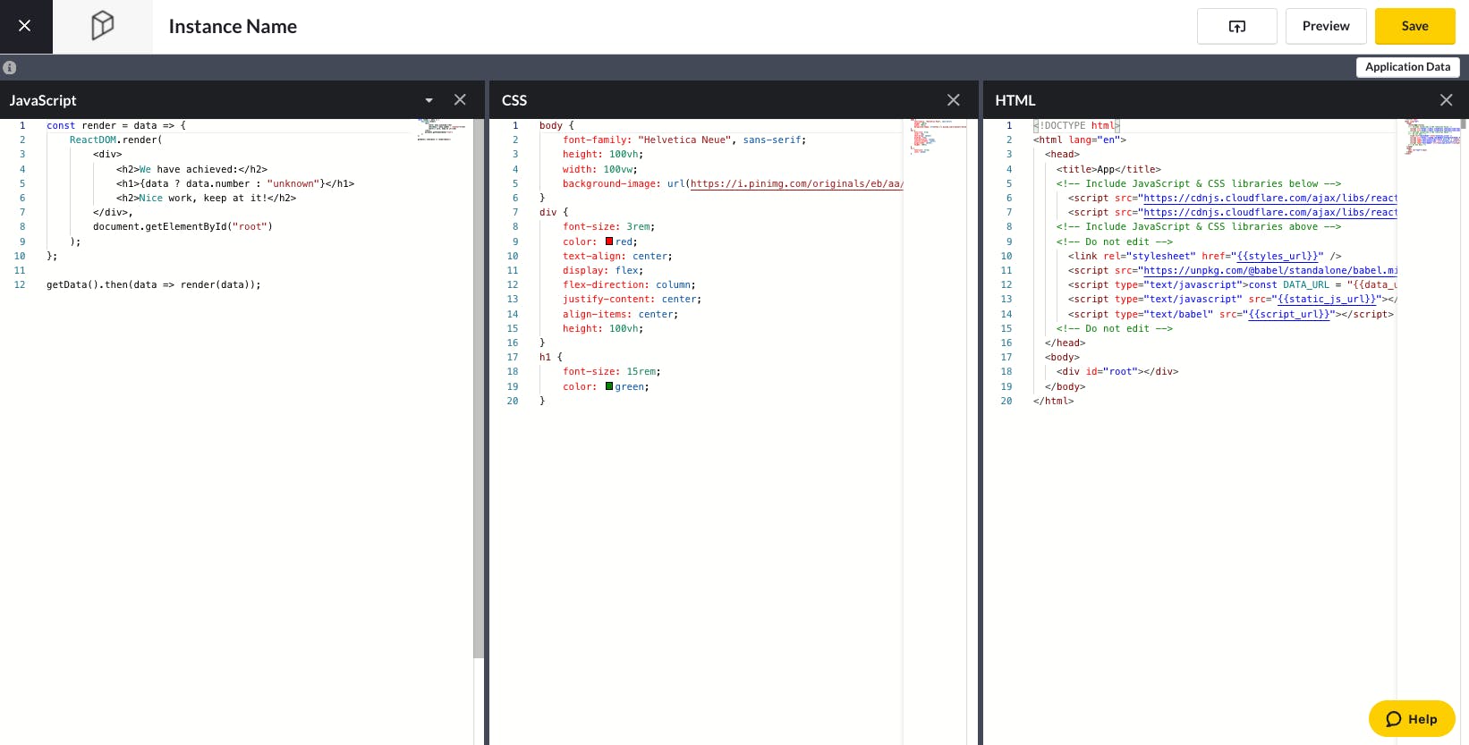Open the external display preview icon button
This screenshot has height=745, width=1469.
tap(1236, 26)
